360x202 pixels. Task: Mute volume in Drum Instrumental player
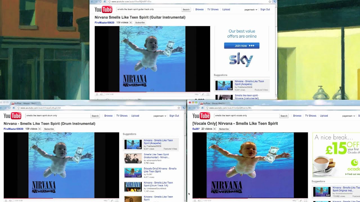tap(10, 201)
